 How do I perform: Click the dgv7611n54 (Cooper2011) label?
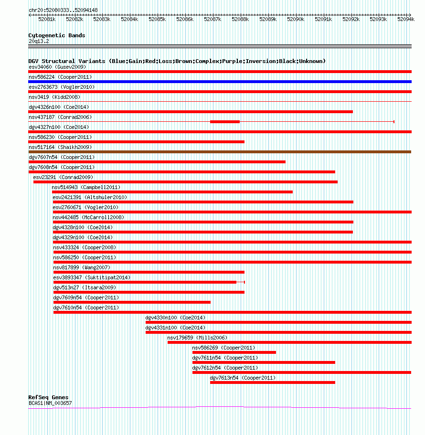[225, 358]
